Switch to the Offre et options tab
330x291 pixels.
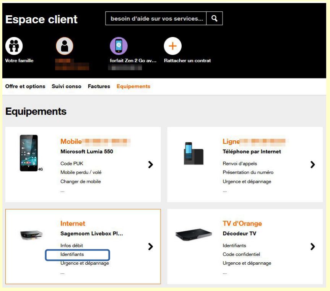tap(25, 86)
